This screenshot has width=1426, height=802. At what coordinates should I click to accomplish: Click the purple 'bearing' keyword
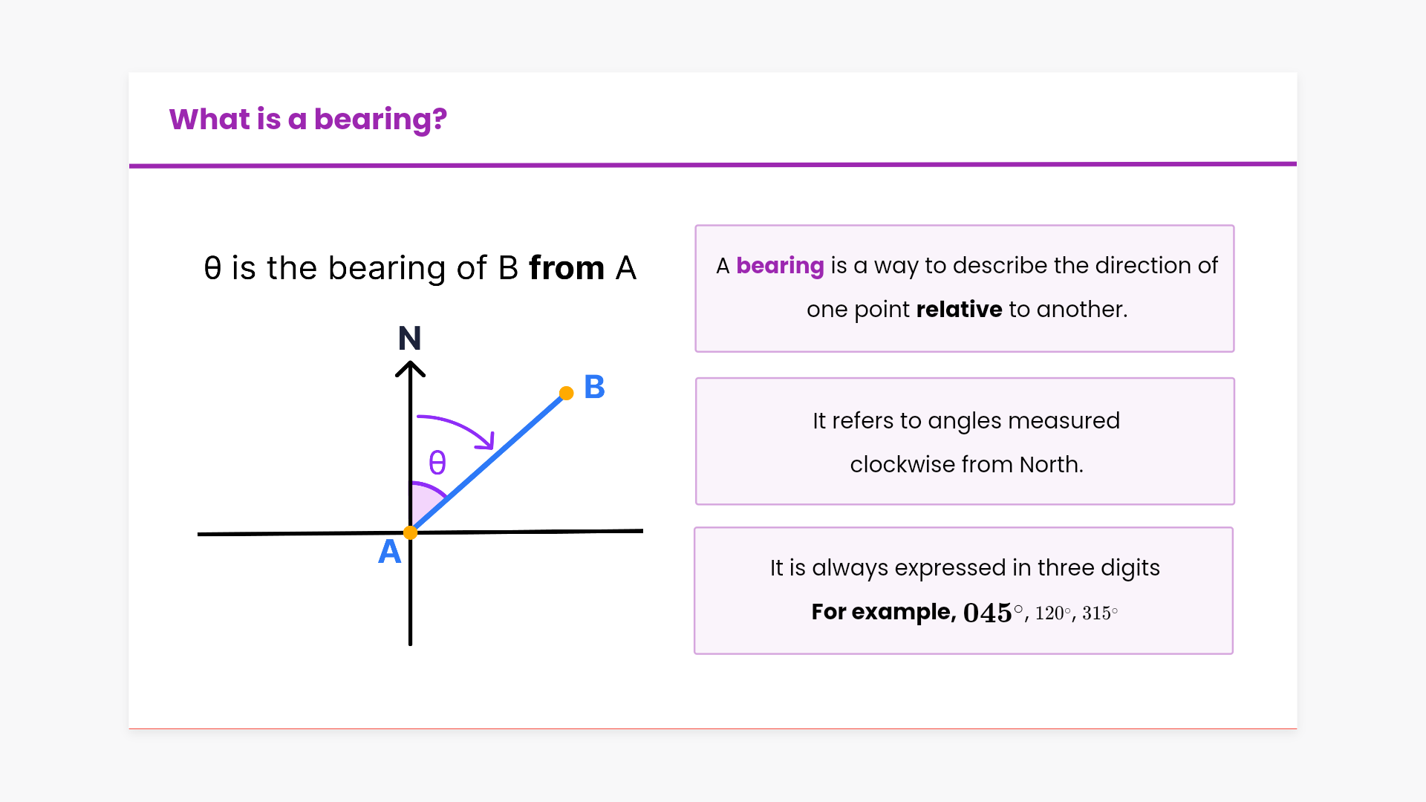pos(780,266)
